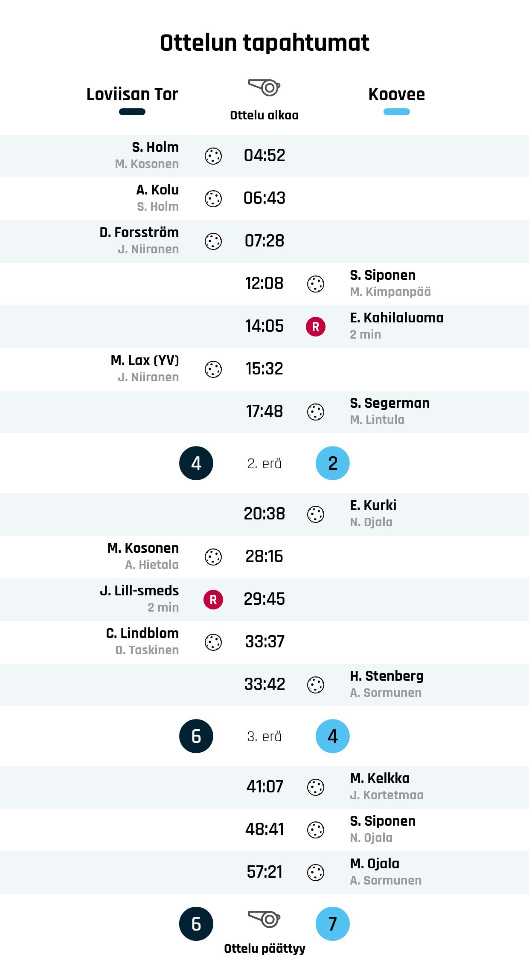
Task: Click the 3. erä period label
Action: click(264, 737)
